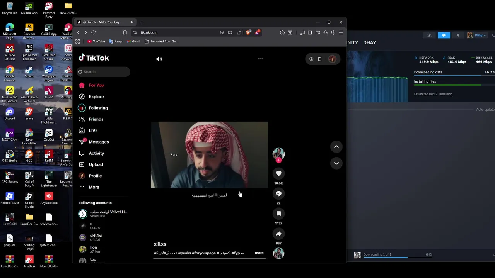
Task: Open comments via the speech bubble icon
Action: click(x=278, y=193)
